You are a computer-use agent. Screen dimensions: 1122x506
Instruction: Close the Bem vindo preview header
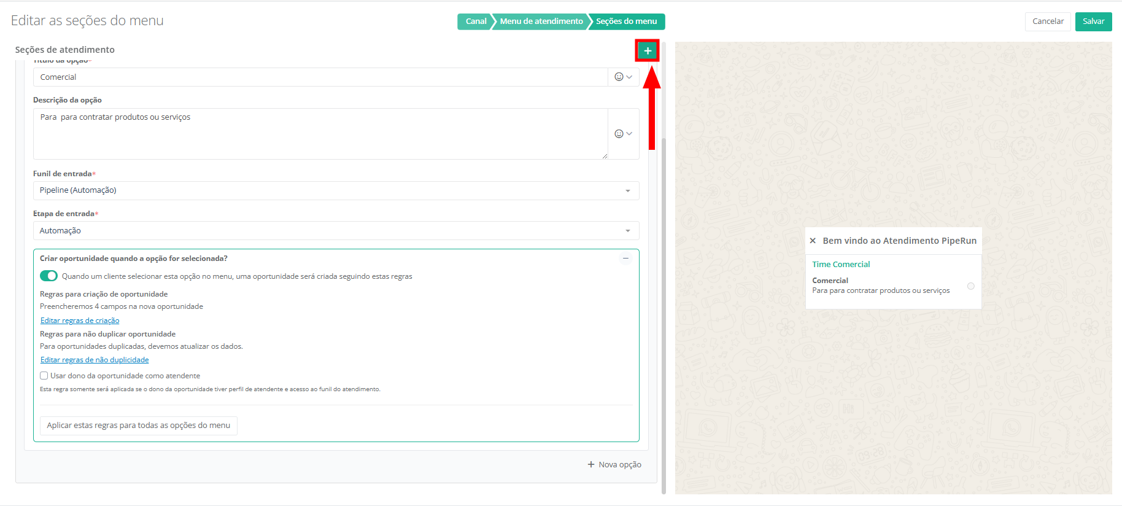[x=813, y=241]
